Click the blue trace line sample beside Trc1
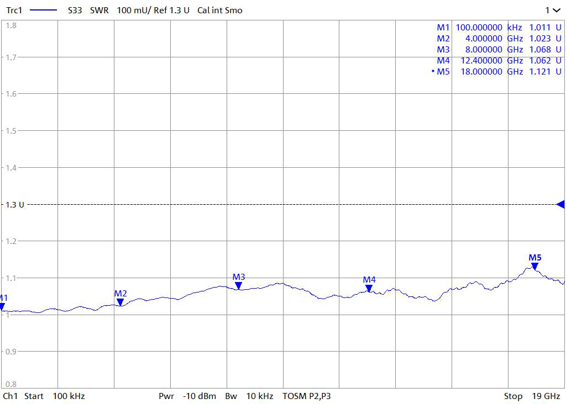 click(43, 10)
